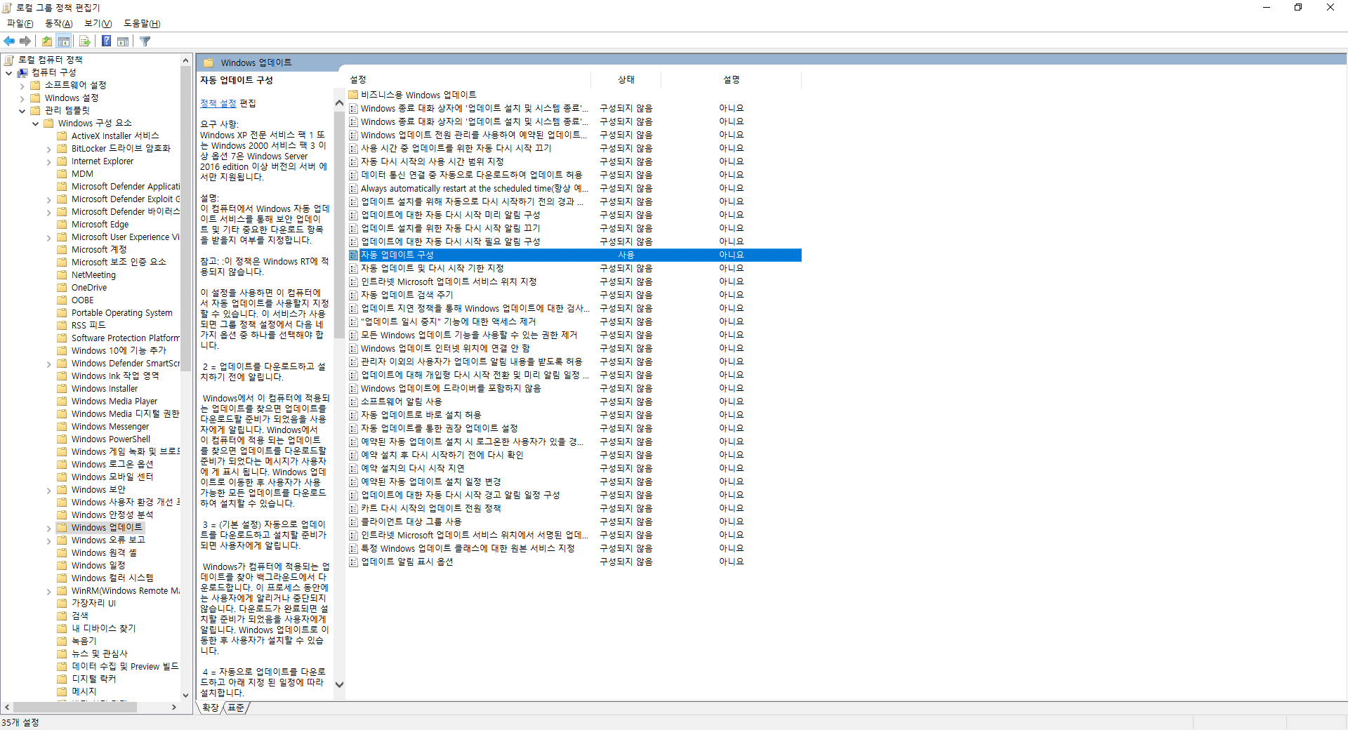
Task: Click the folder icon next to NetMeeting
Action: click(x=62, y=275)
